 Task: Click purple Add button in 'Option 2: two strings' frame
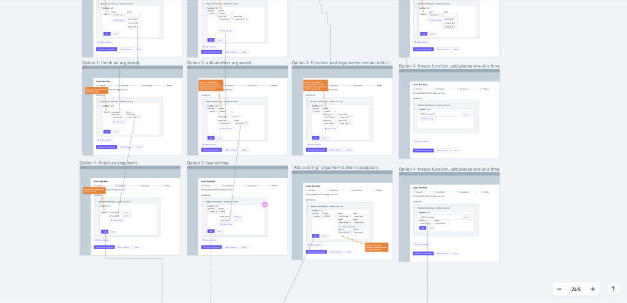[x=211, y=231]
